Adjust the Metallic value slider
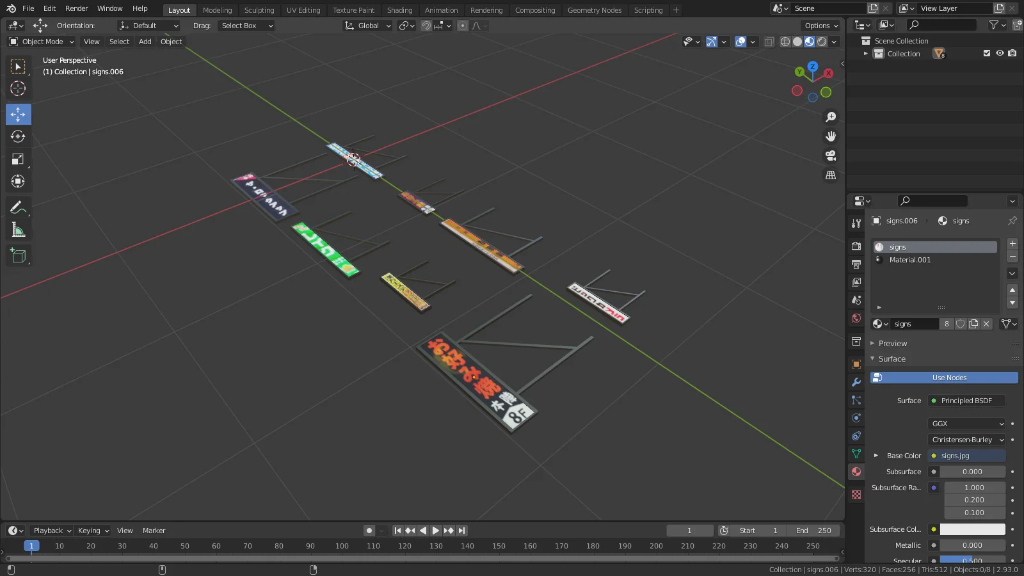This screenshot has height=576, width=1024. [x=973, y=545]
